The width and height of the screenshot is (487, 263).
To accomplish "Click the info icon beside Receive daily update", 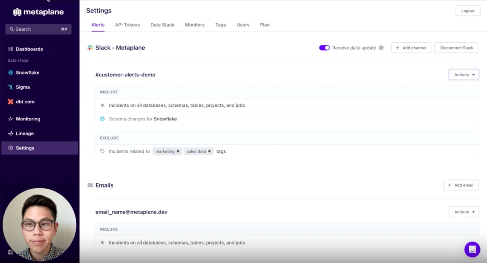I will pyautogui.click(x=381, y=48).
